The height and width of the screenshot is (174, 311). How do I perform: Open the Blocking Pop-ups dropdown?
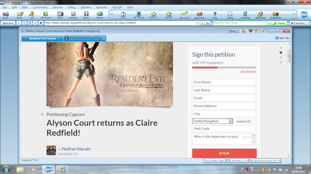(266, 160)
